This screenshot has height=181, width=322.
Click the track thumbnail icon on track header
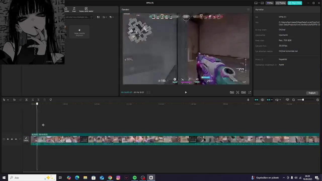[4, 139]
